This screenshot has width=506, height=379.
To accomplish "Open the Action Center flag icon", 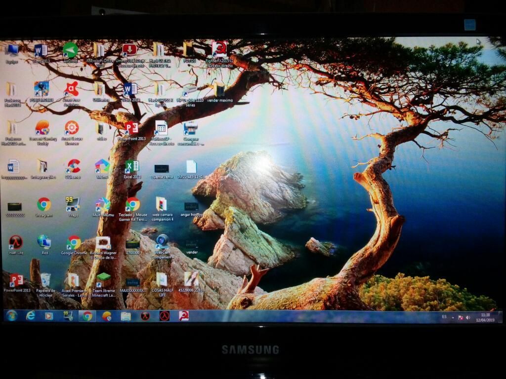I will pyautogui.click(x=461, y=318).
